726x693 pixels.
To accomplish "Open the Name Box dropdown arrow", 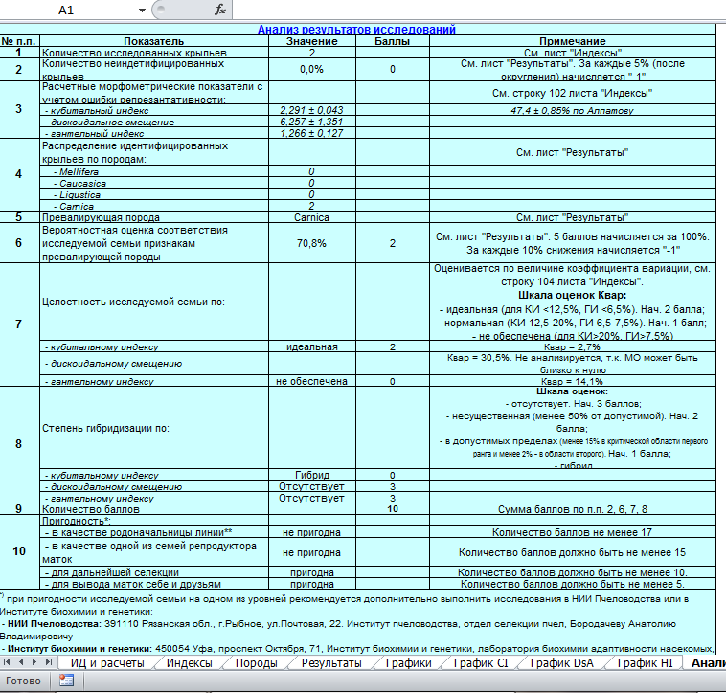I will (x=142, y=11).
